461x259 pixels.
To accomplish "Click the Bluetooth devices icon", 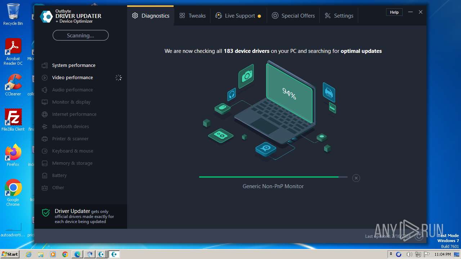I will pos(45,127).
